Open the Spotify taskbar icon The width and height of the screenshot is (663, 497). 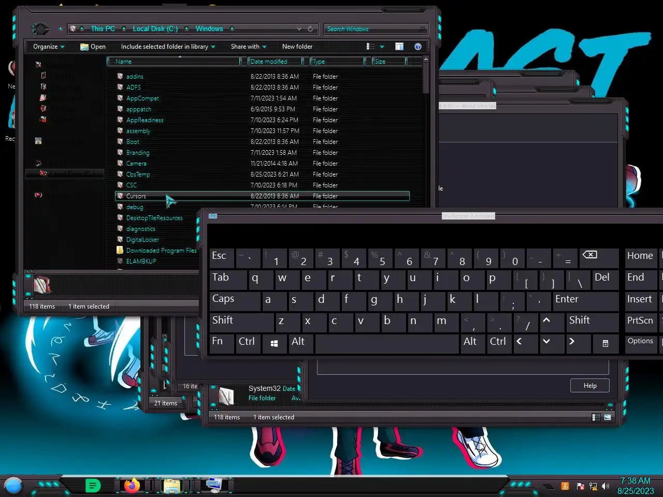93,486
